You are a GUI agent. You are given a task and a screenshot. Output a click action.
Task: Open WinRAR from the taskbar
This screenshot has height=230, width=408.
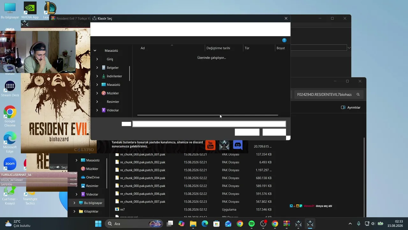pyautogui.click(x=287, y=224)
